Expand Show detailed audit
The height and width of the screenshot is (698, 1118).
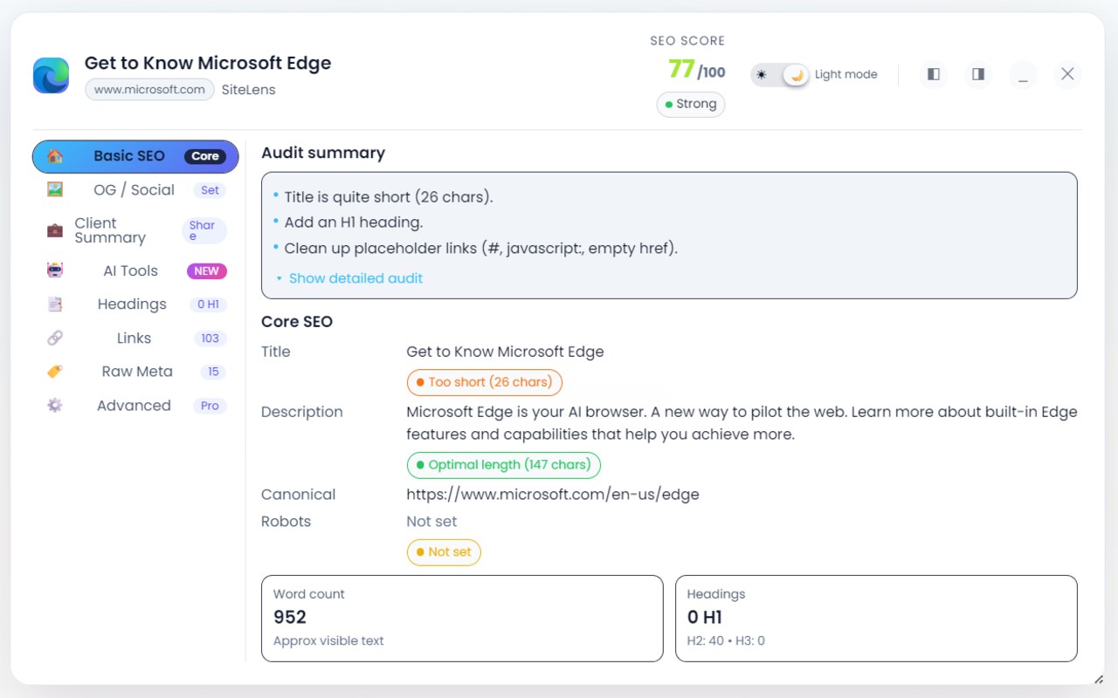tap(355, 278)
